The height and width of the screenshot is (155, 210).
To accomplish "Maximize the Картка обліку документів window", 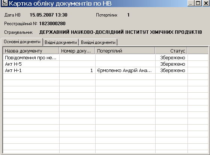I will click(x=198, y=3).
